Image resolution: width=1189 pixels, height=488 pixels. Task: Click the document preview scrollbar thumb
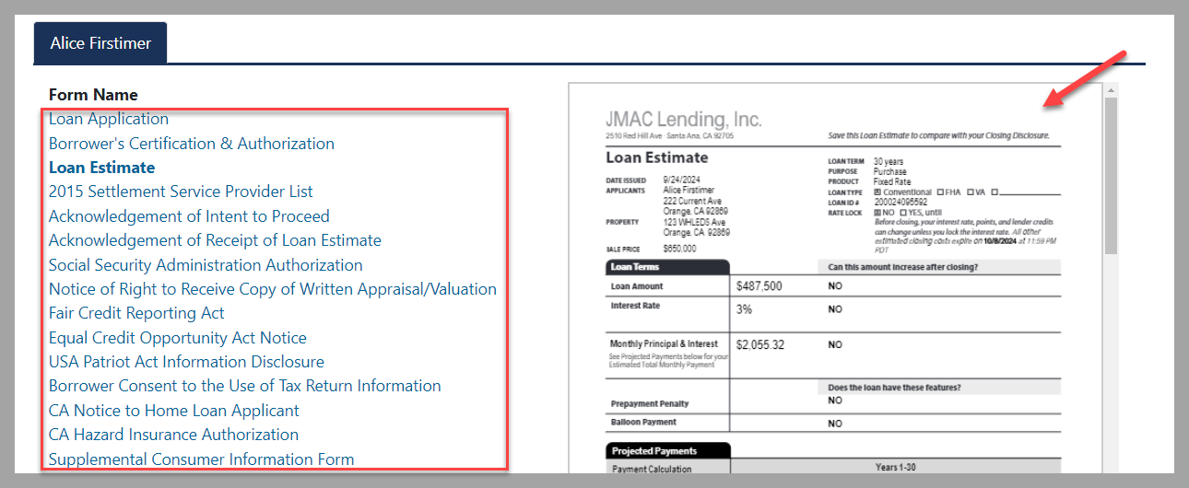pos(1111,175)
